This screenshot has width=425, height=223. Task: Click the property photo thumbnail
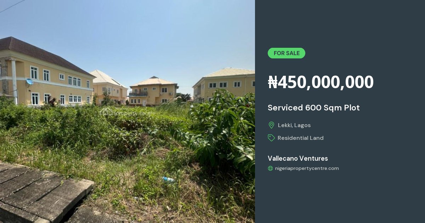(x=127, y=111)
